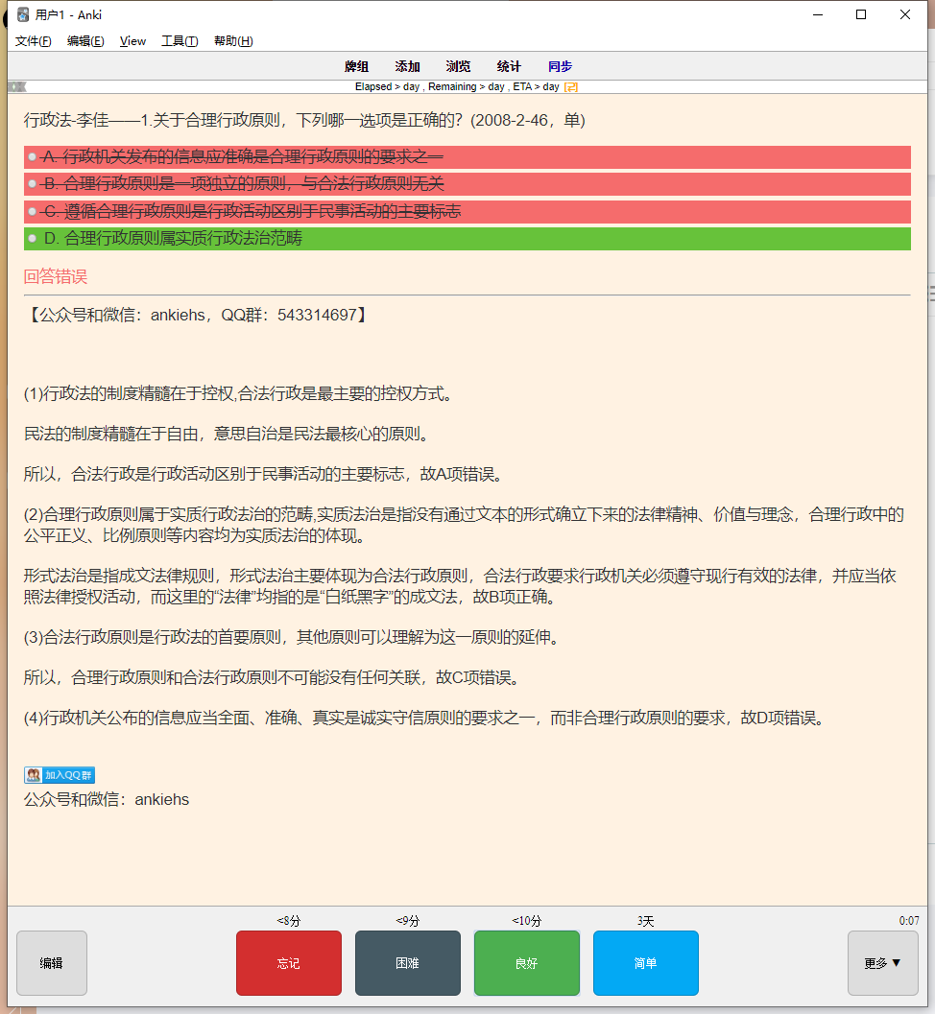Click explanation line ending 故C项错误

point(273,677)
